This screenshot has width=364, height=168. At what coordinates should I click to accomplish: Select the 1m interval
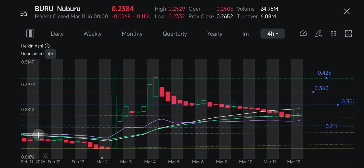pyautogui.click(x=245, y=34)
